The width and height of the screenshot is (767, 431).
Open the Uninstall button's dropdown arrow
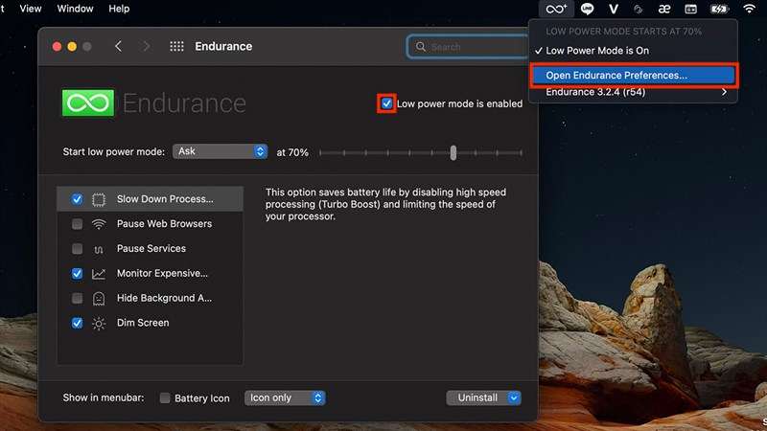click(x=514, y=397)
